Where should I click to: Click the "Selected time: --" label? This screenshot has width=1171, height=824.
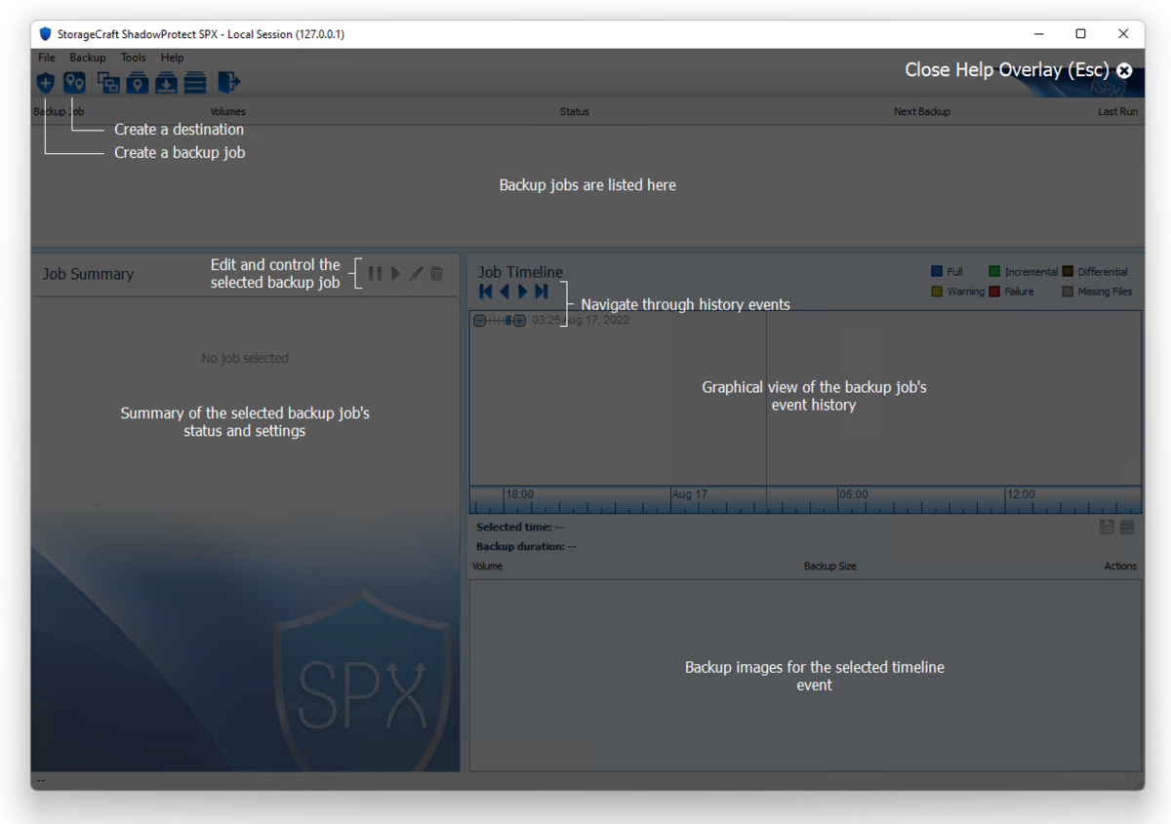pos(520,528)
